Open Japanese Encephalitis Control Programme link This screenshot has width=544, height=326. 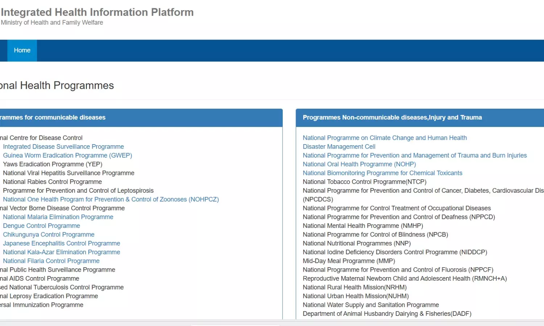pos(61,243)
